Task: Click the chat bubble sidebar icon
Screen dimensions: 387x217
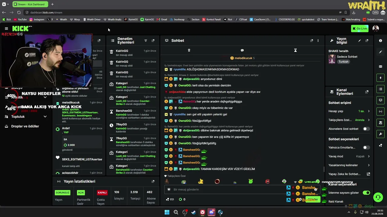Action: pos(381,100)
